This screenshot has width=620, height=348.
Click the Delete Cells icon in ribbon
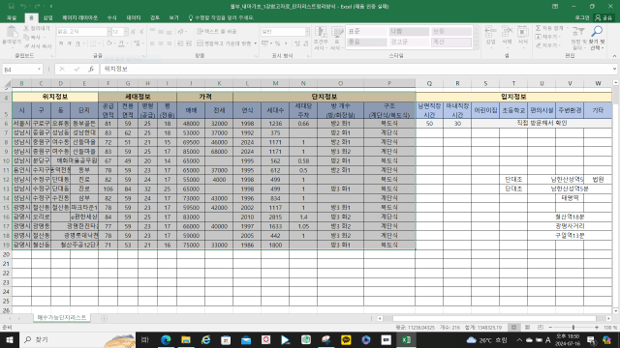507,32
